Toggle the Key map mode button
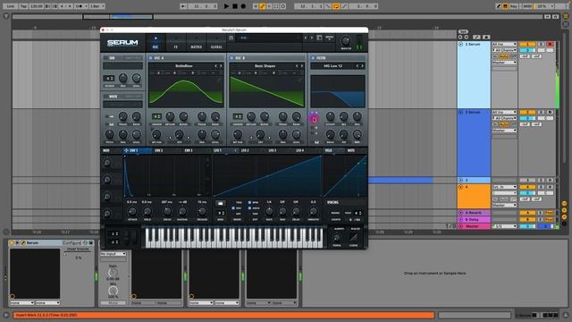Screen dimensions: 572x322 pyautogui.click(x=514, y=6)
